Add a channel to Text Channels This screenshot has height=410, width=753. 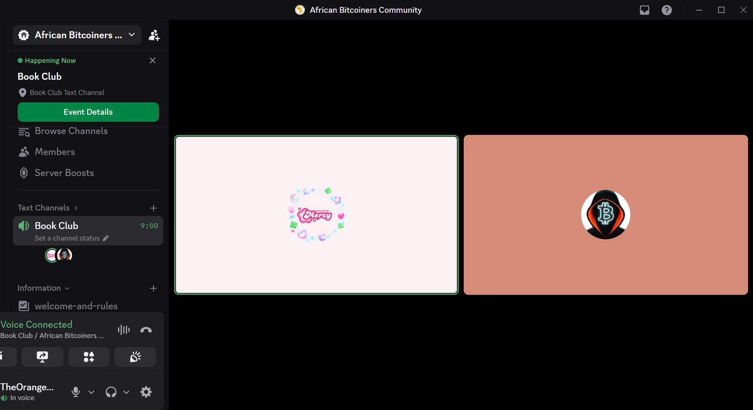pos(153,208)
